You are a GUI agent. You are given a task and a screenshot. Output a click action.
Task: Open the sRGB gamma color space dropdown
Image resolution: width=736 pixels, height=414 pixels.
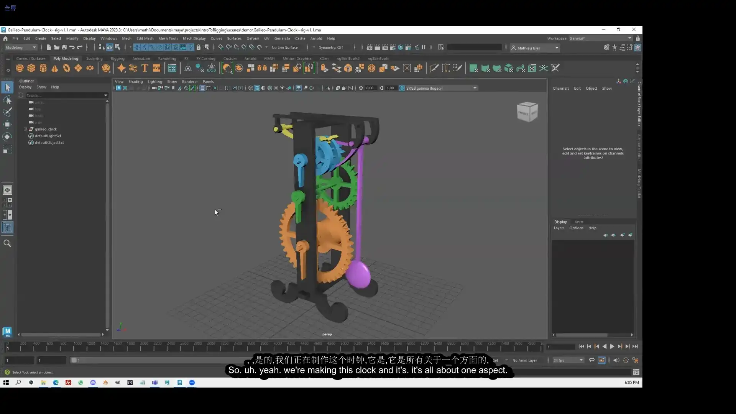tap(441, 88)
